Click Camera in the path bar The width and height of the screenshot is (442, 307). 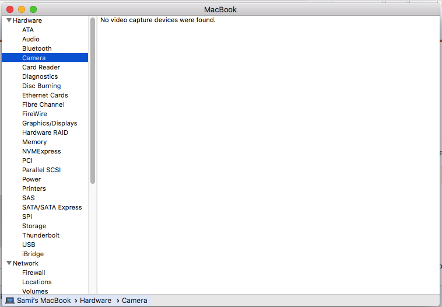click(x=135, y=301)
